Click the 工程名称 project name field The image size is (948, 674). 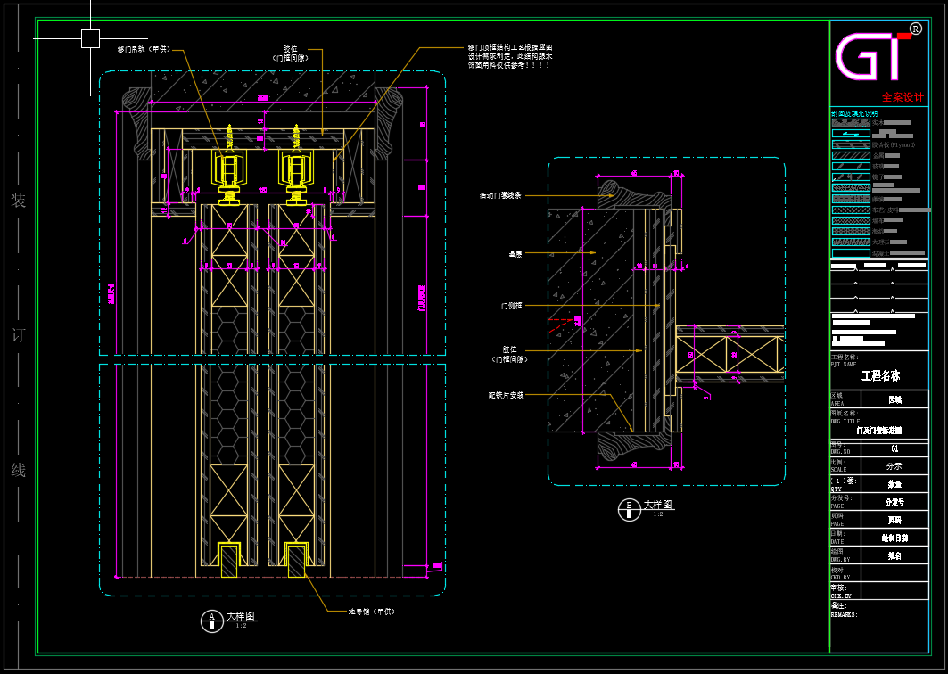(879, 376)
